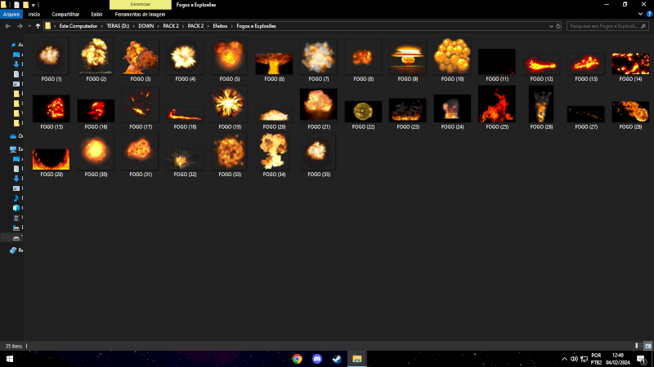Image resolution: width=654 pixels, height=367 pixels.
Task: Open the Windows Start menu
Action: (x=10, y=359)
